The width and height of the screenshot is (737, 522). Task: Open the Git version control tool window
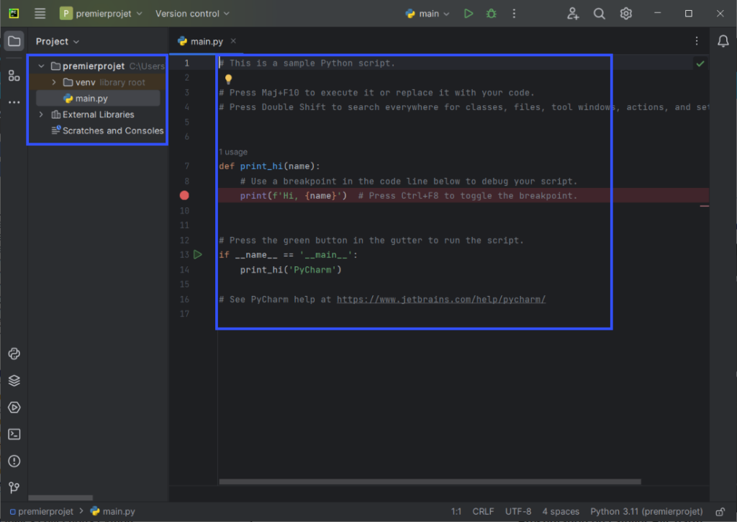pyautogui.click(x=14, y=487)
